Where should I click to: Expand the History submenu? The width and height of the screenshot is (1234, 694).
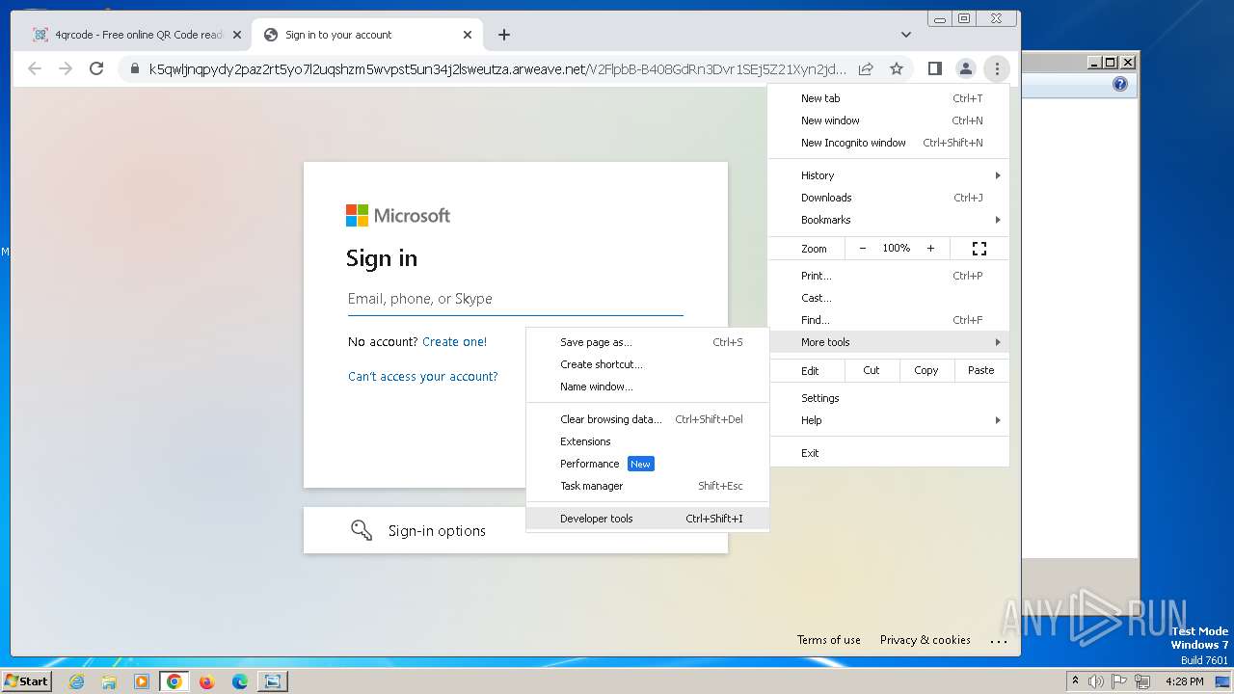click(889, 175)
